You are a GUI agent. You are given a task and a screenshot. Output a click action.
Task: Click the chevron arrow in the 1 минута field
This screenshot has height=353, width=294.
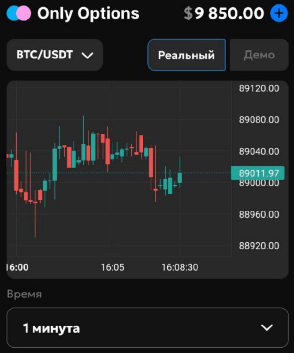267,328
